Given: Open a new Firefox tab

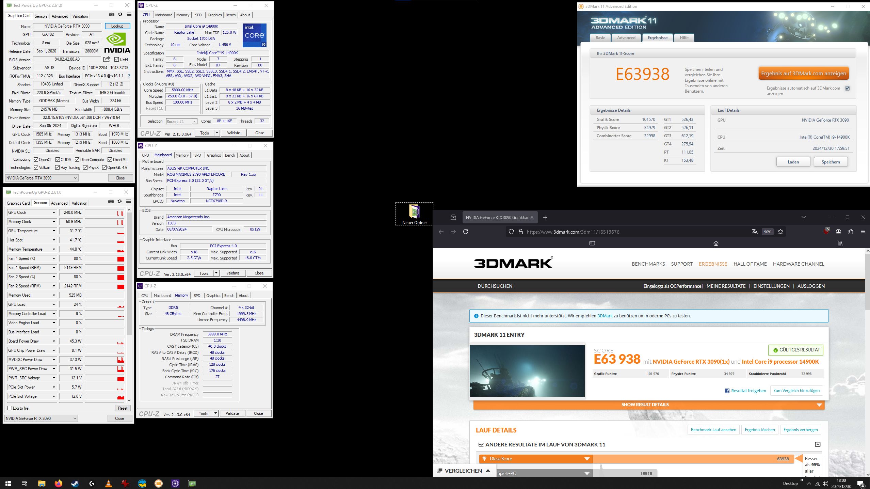Looking at the screenshot, I should [x=545, y=217].
